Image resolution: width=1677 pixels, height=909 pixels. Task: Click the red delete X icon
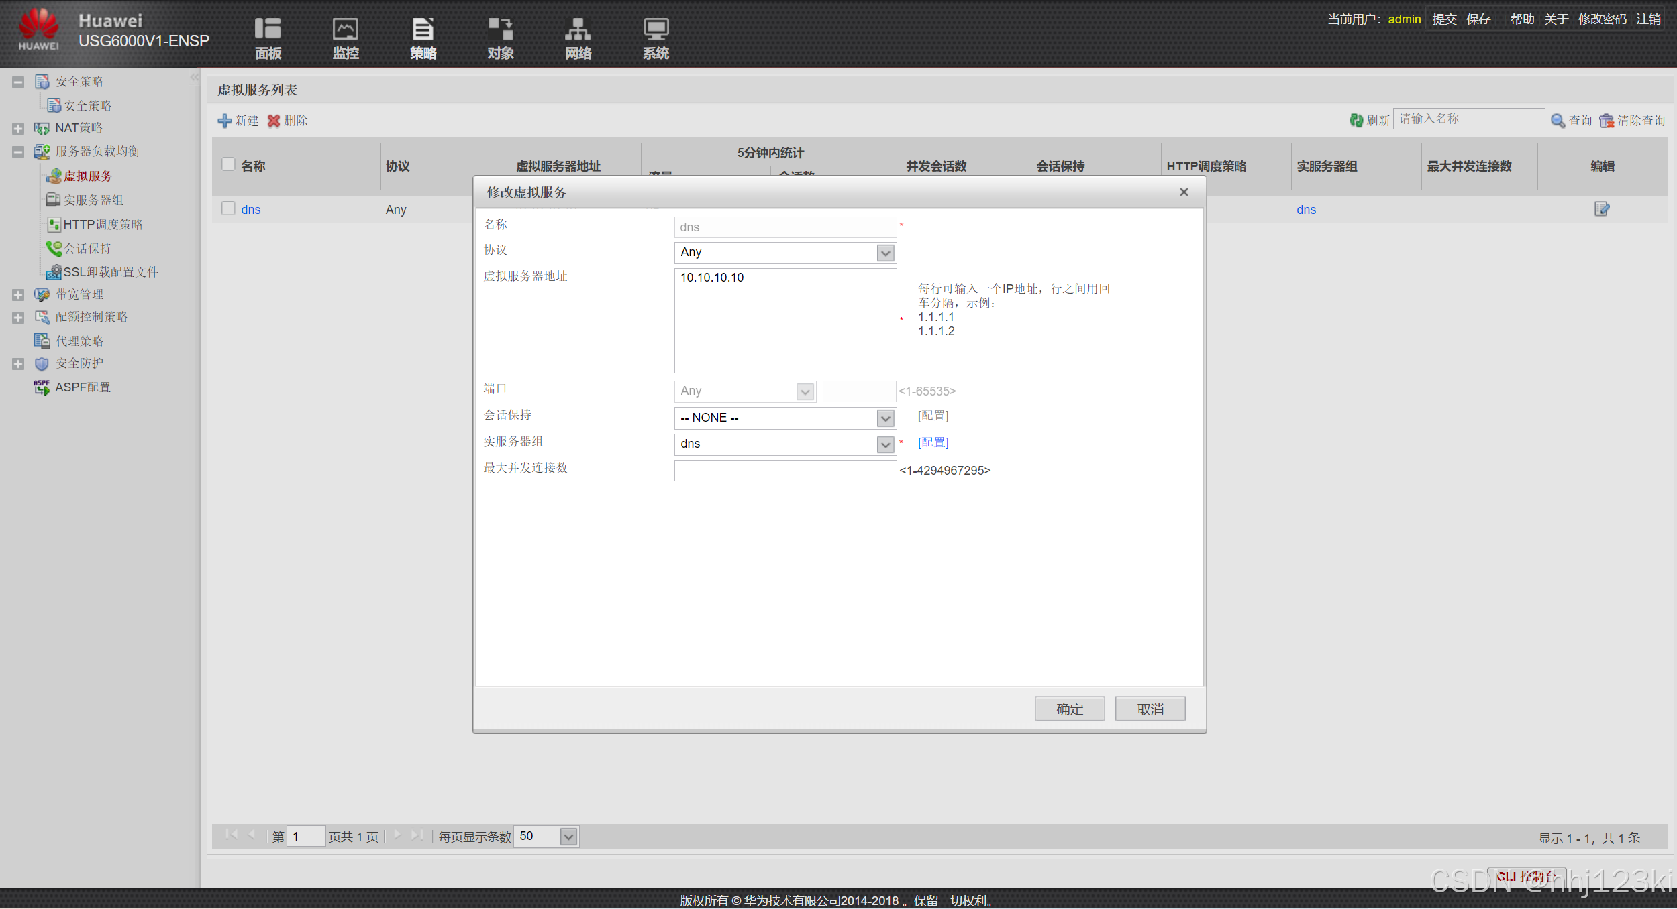274,121
